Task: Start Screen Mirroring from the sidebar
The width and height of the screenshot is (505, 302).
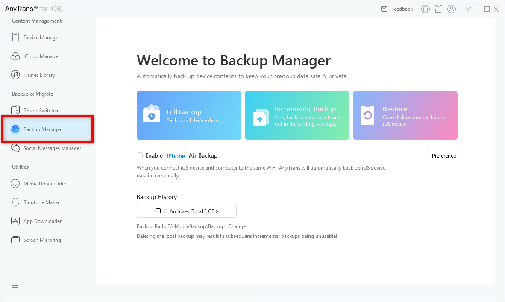Action: pyautogui.click(x=43, y=240)
